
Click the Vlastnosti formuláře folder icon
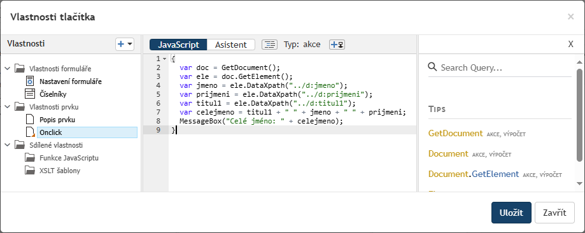19,68
